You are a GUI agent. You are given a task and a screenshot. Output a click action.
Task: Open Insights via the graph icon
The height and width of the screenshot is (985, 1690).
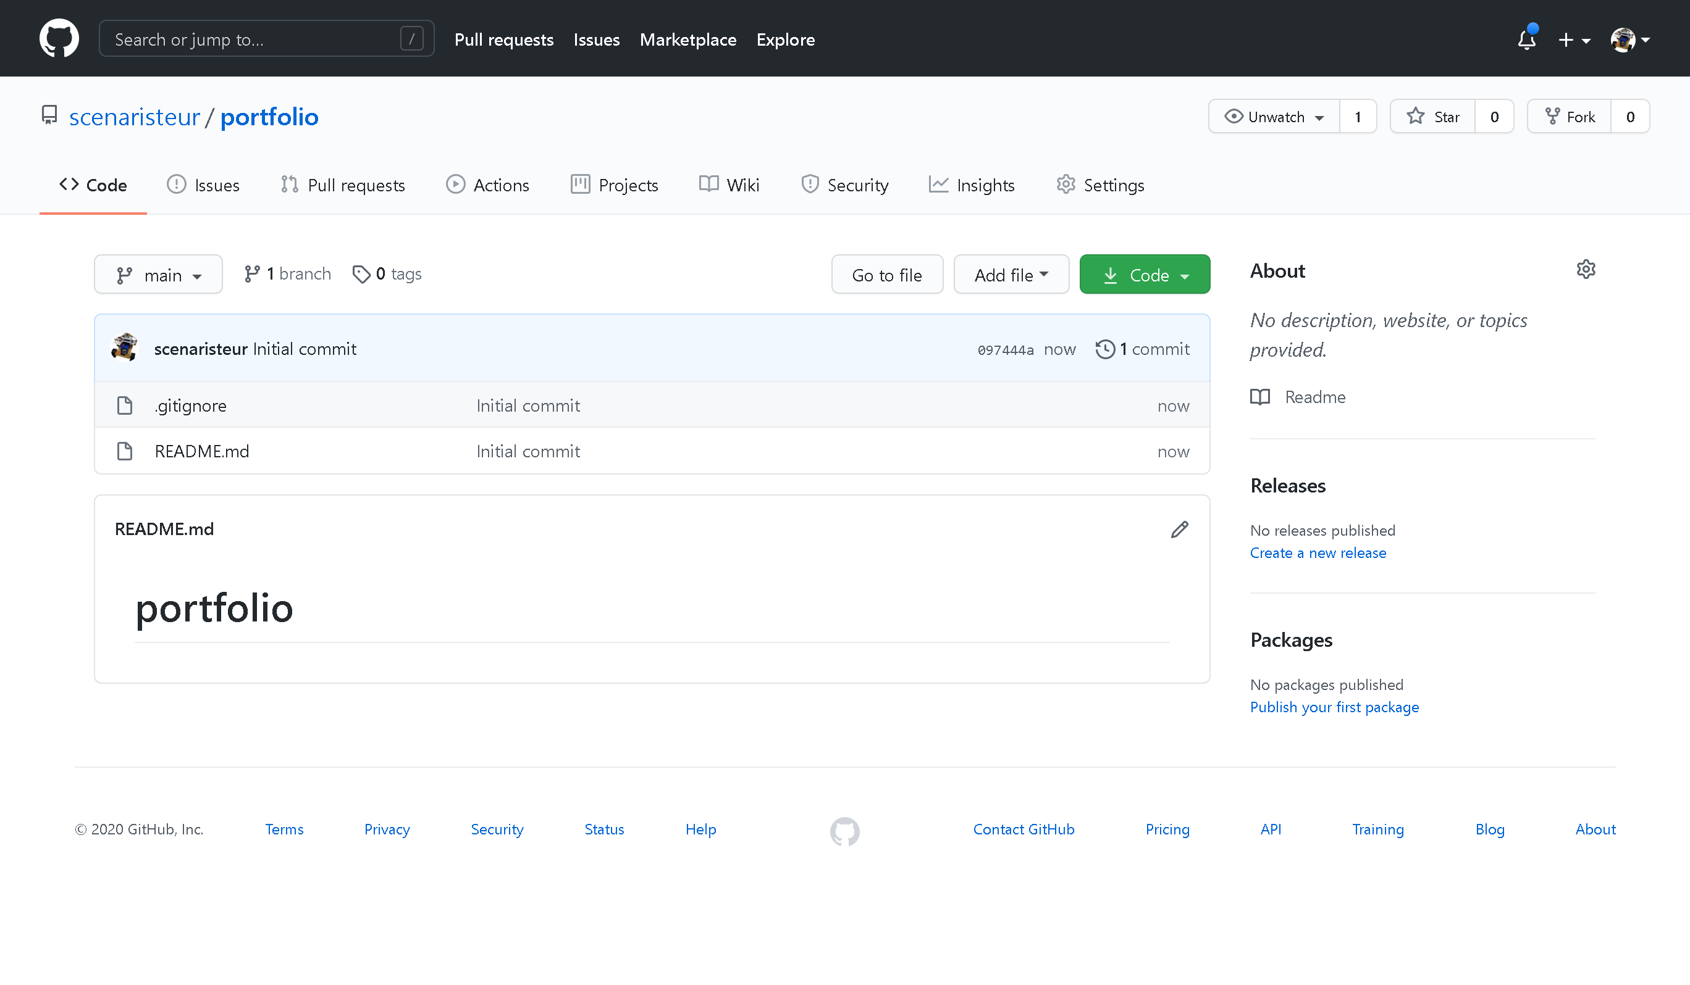pos(938,185)
